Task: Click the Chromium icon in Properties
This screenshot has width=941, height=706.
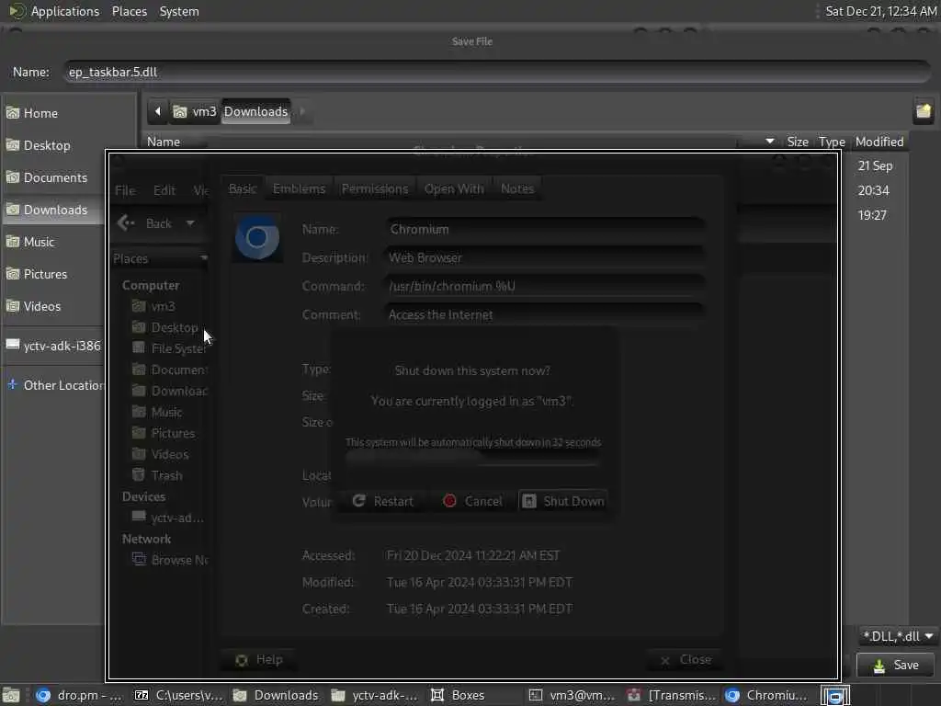Action: [x=257, y=238]
